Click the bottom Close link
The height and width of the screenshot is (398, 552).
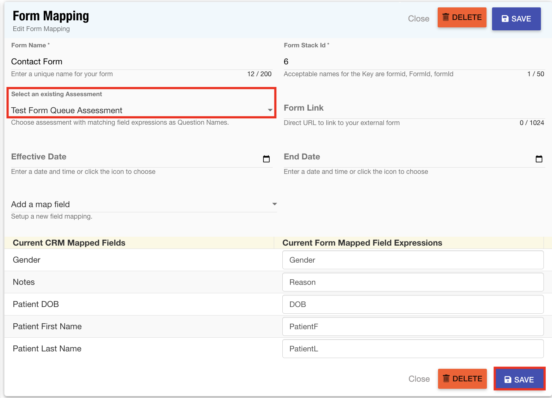pos(419,379)
